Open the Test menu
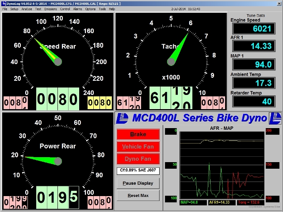Screen dimensions: 283x212 click(38, 9)
